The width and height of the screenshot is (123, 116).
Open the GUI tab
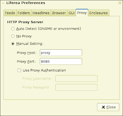pyautogui.click(x=72, y=13)
